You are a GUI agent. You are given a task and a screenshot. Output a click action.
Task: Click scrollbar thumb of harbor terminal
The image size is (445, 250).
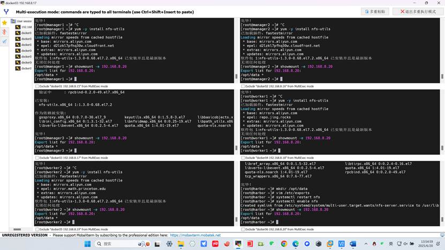442,220
